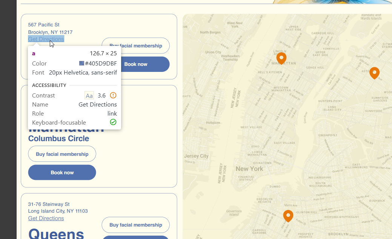Click the Carnegie Hill map label

click(x=323, y=33)
